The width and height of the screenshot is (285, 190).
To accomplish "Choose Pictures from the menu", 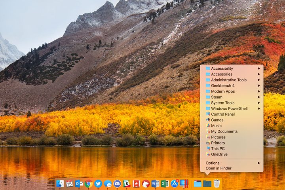I will tap(232, 137).
